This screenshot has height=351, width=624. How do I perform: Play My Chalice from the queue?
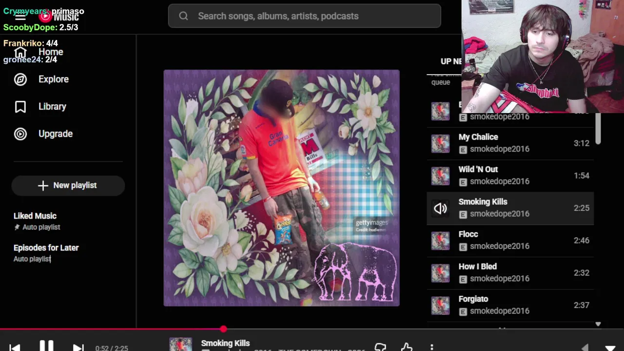[510, 143]
